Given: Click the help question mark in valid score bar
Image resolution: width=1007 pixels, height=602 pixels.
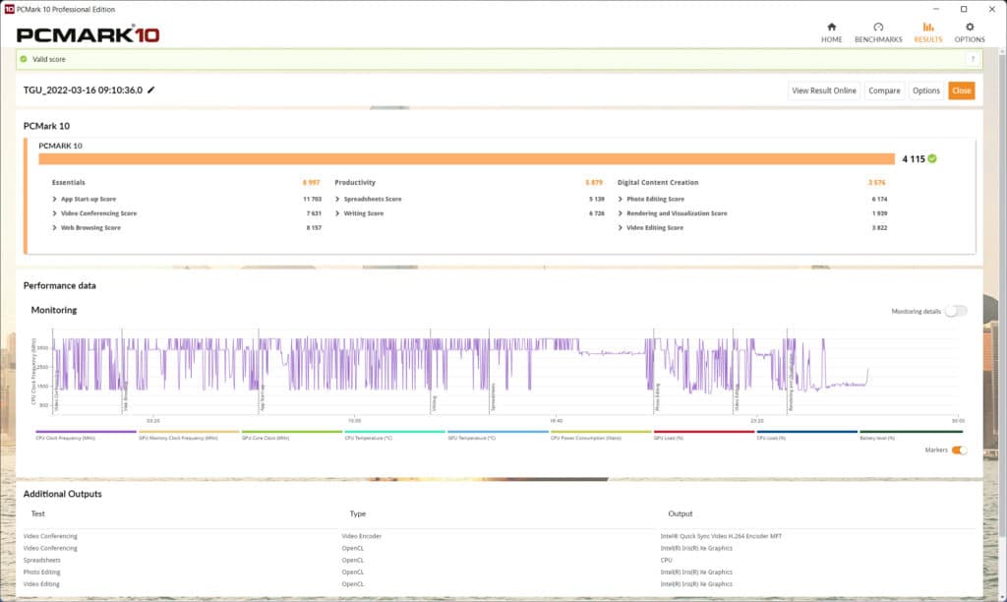Looking at the screenshot, I should coord(973,59).
